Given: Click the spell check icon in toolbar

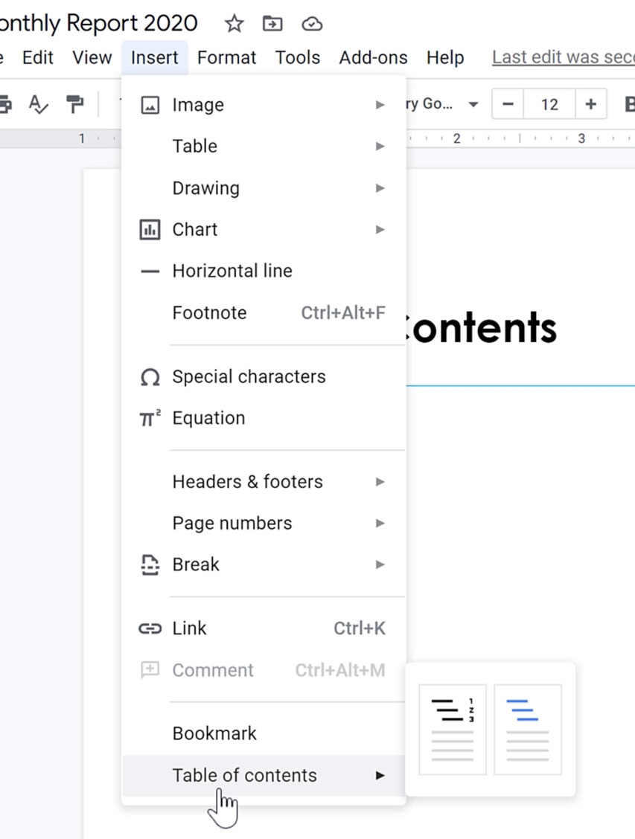Looking at the screenshot, I should [38, 104].
